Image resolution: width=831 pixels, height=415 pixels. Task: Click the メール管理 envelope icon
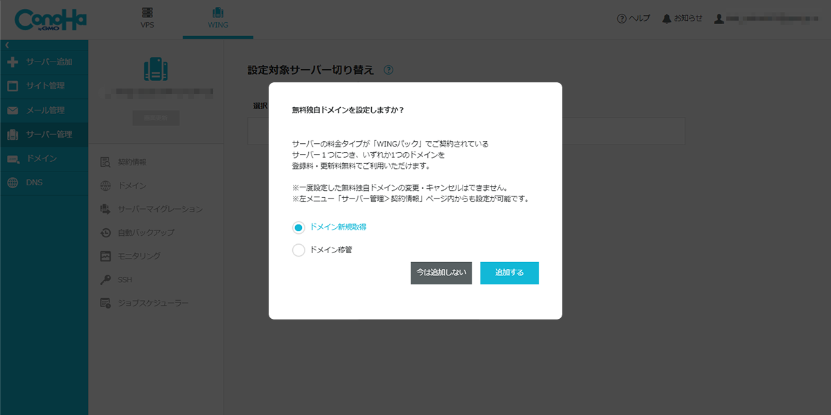(x=12, y=111)
